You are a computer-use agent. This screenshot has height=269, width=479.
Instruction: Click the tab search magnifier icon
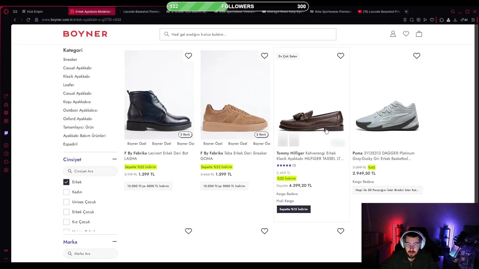(x=453, y=12)
